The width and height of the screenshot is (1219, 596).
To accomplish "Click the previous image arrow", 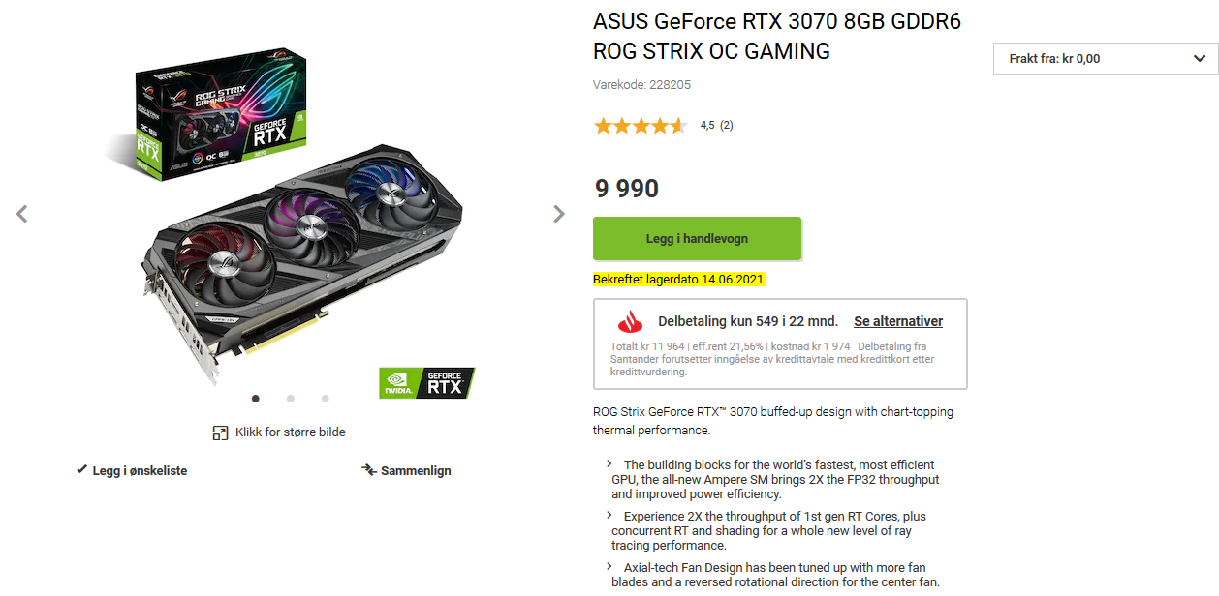I will [22, 214].
